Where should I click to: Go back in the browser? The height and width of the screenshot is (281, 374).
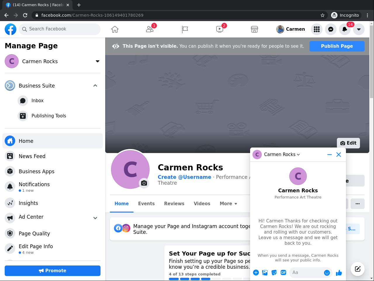(x=6, y=15)
